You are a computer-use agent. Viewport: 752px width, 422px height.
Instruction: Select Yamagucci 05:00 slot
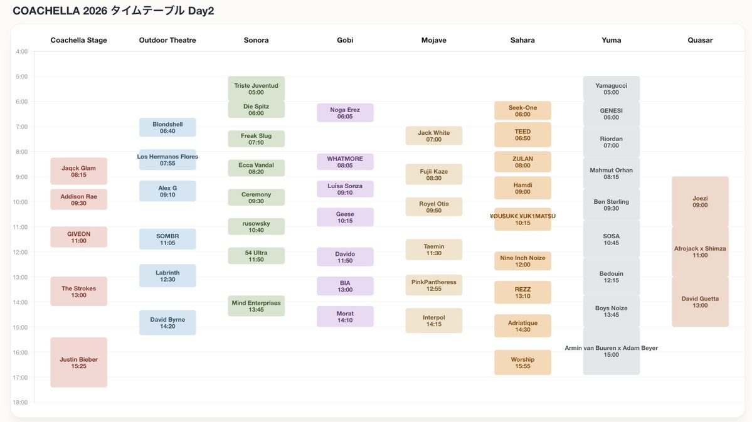[x=611, y=88]
